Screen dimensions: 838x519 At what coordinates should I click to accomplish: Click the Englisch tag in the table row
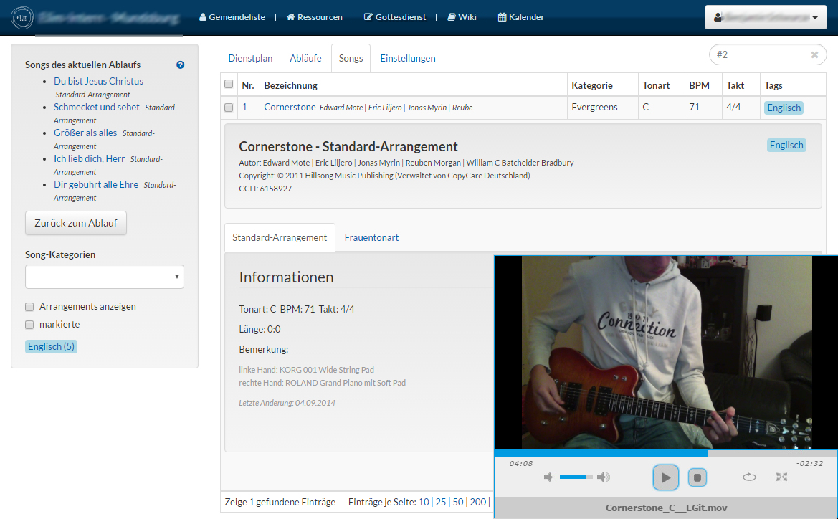[x=784, y=108]
